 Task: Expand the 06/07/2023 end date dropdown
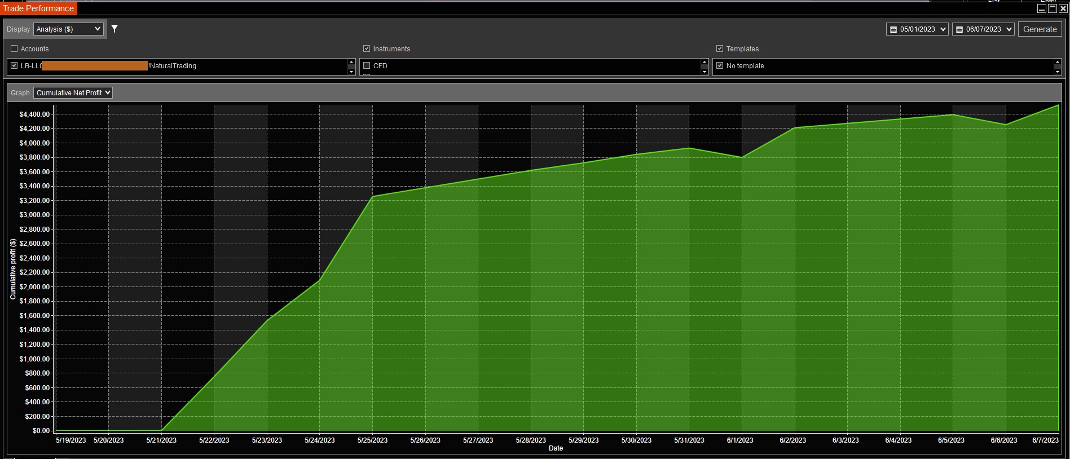pos(983,29)
